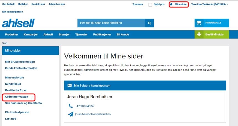238x126 pixels.
Task: Open Kundetilbud in sidebar
Action: [x=13, y=84]
